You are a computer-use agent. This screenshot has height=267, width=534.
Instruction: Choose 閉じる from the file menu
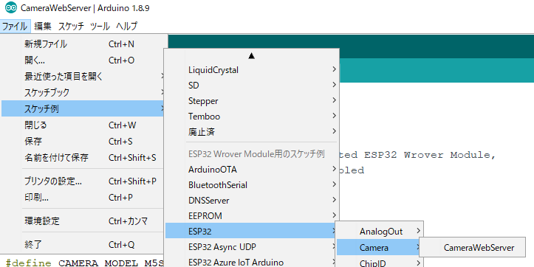point(83,125)
